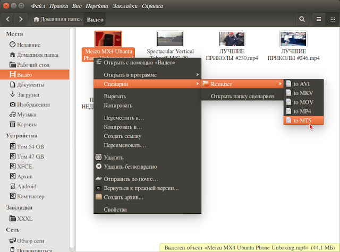This screenshot has width=340, height=252.
Task: Open Рабочий стол in the sidebar
Action: pos(35,65)
